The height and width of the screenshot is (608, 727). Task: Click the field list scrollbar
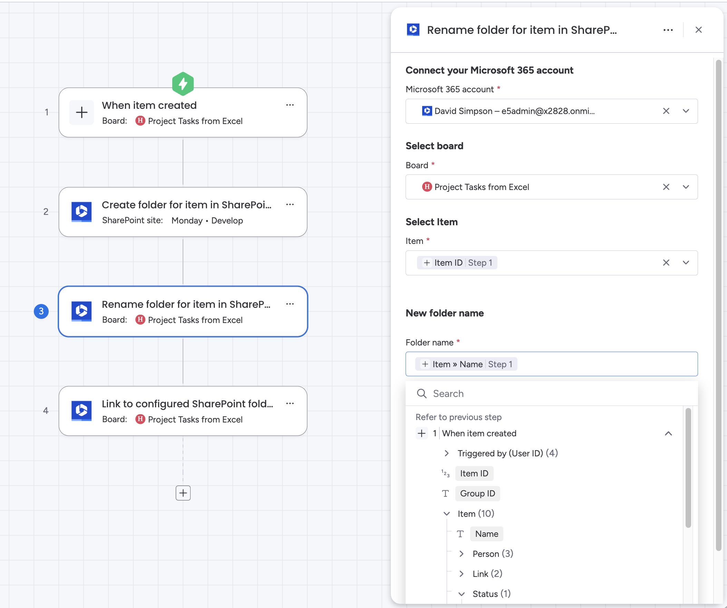point(688,468)
